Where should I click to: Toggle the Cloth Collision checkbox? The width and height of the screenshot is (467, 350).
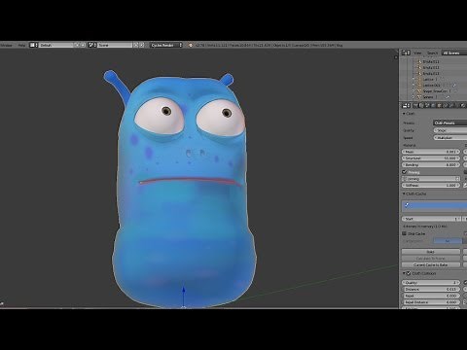point(409,273)
